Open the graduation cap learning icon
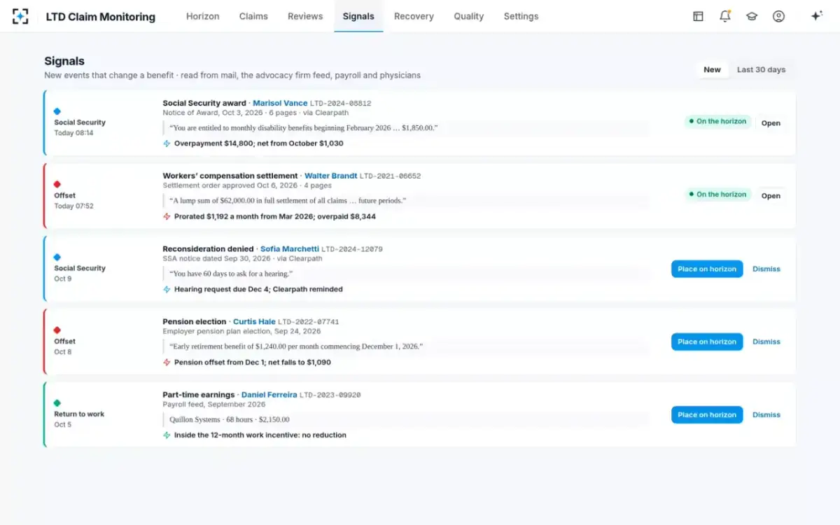This screenshot has height=525, width=840. (x=752, y=16)
